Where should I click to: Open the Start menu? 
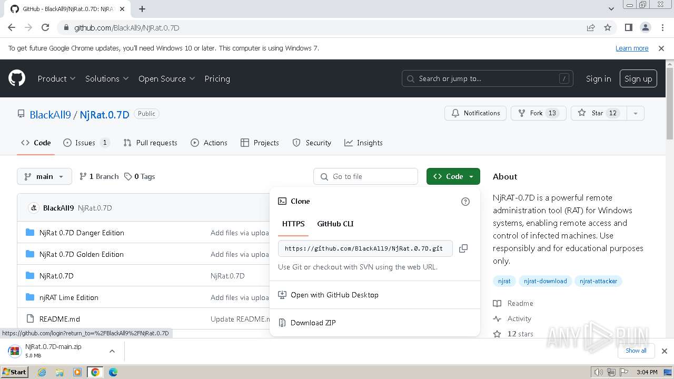(x=14, y=372)
